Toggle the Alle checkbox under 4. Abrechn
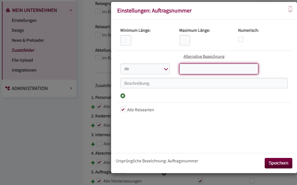Image resolution: width=297 pixels, height=185 pixels. (x=99, y=162)
